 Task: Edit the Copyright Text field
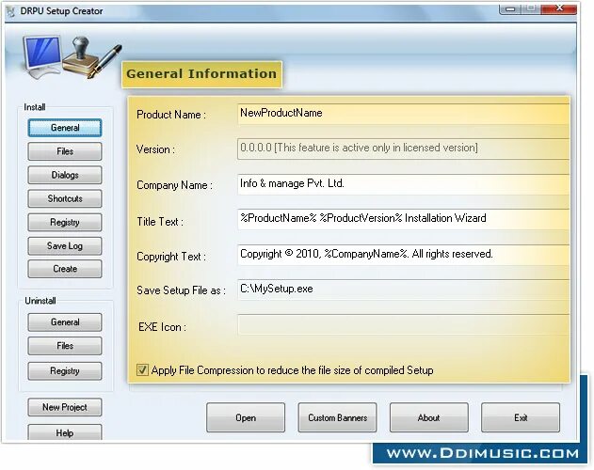click(x=403, y=255)
